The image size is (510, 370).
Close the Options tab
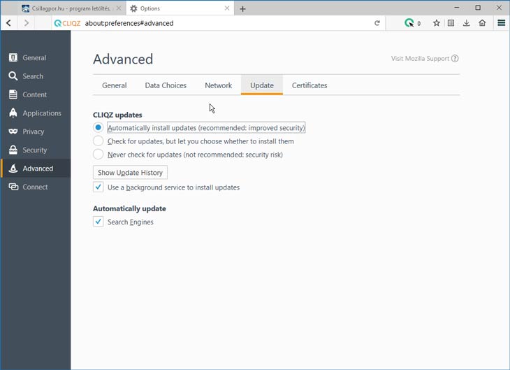tap(227, 8)
